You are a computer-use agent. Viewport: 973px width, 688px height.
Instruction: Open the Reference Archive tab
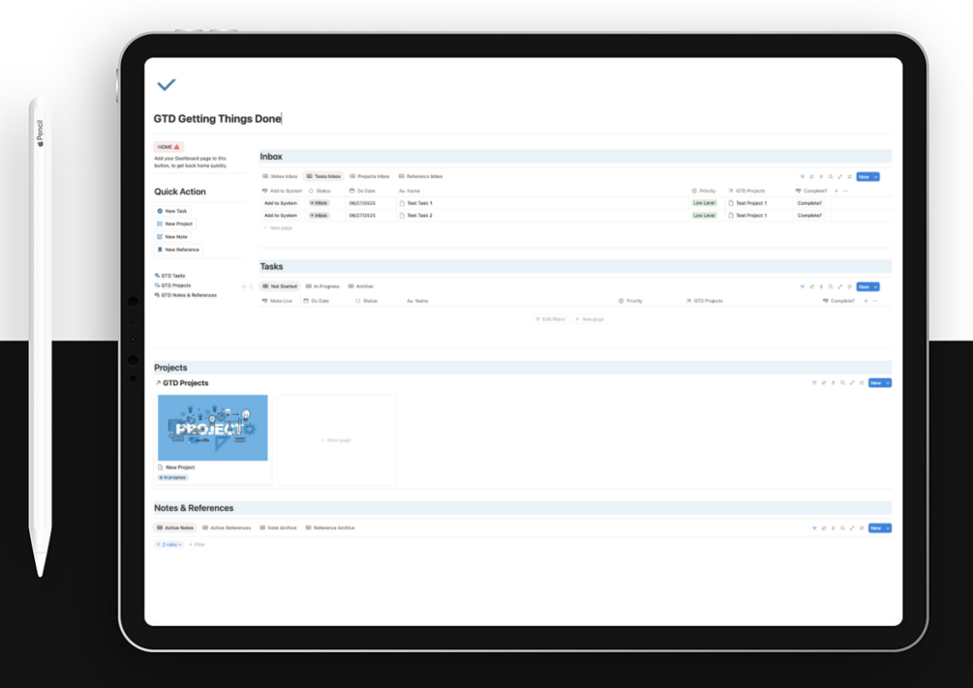[330, 528]
